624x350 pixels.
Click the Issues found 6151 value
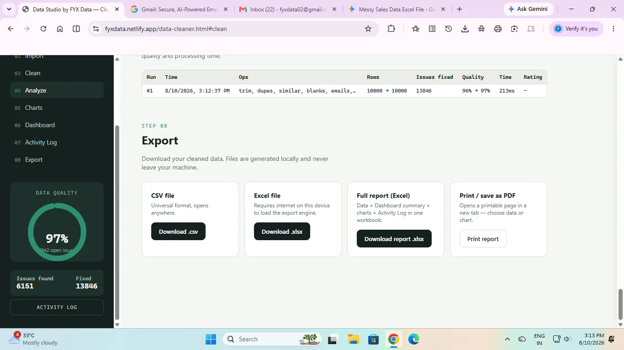pos(25,286)
